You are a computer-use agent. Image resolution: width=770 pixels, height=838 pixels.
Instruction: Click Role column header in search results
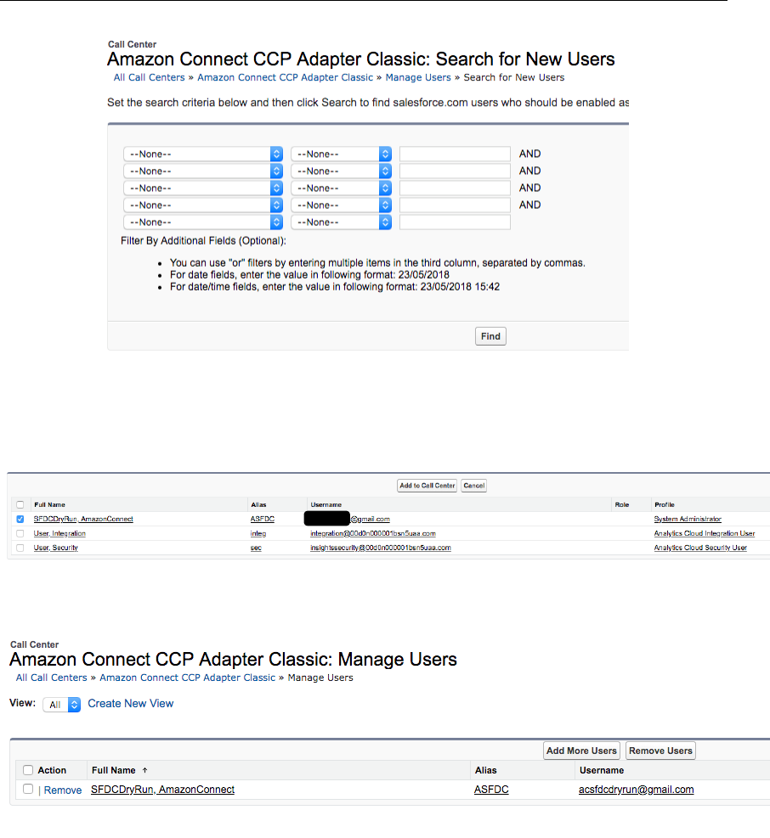(622, 504)
